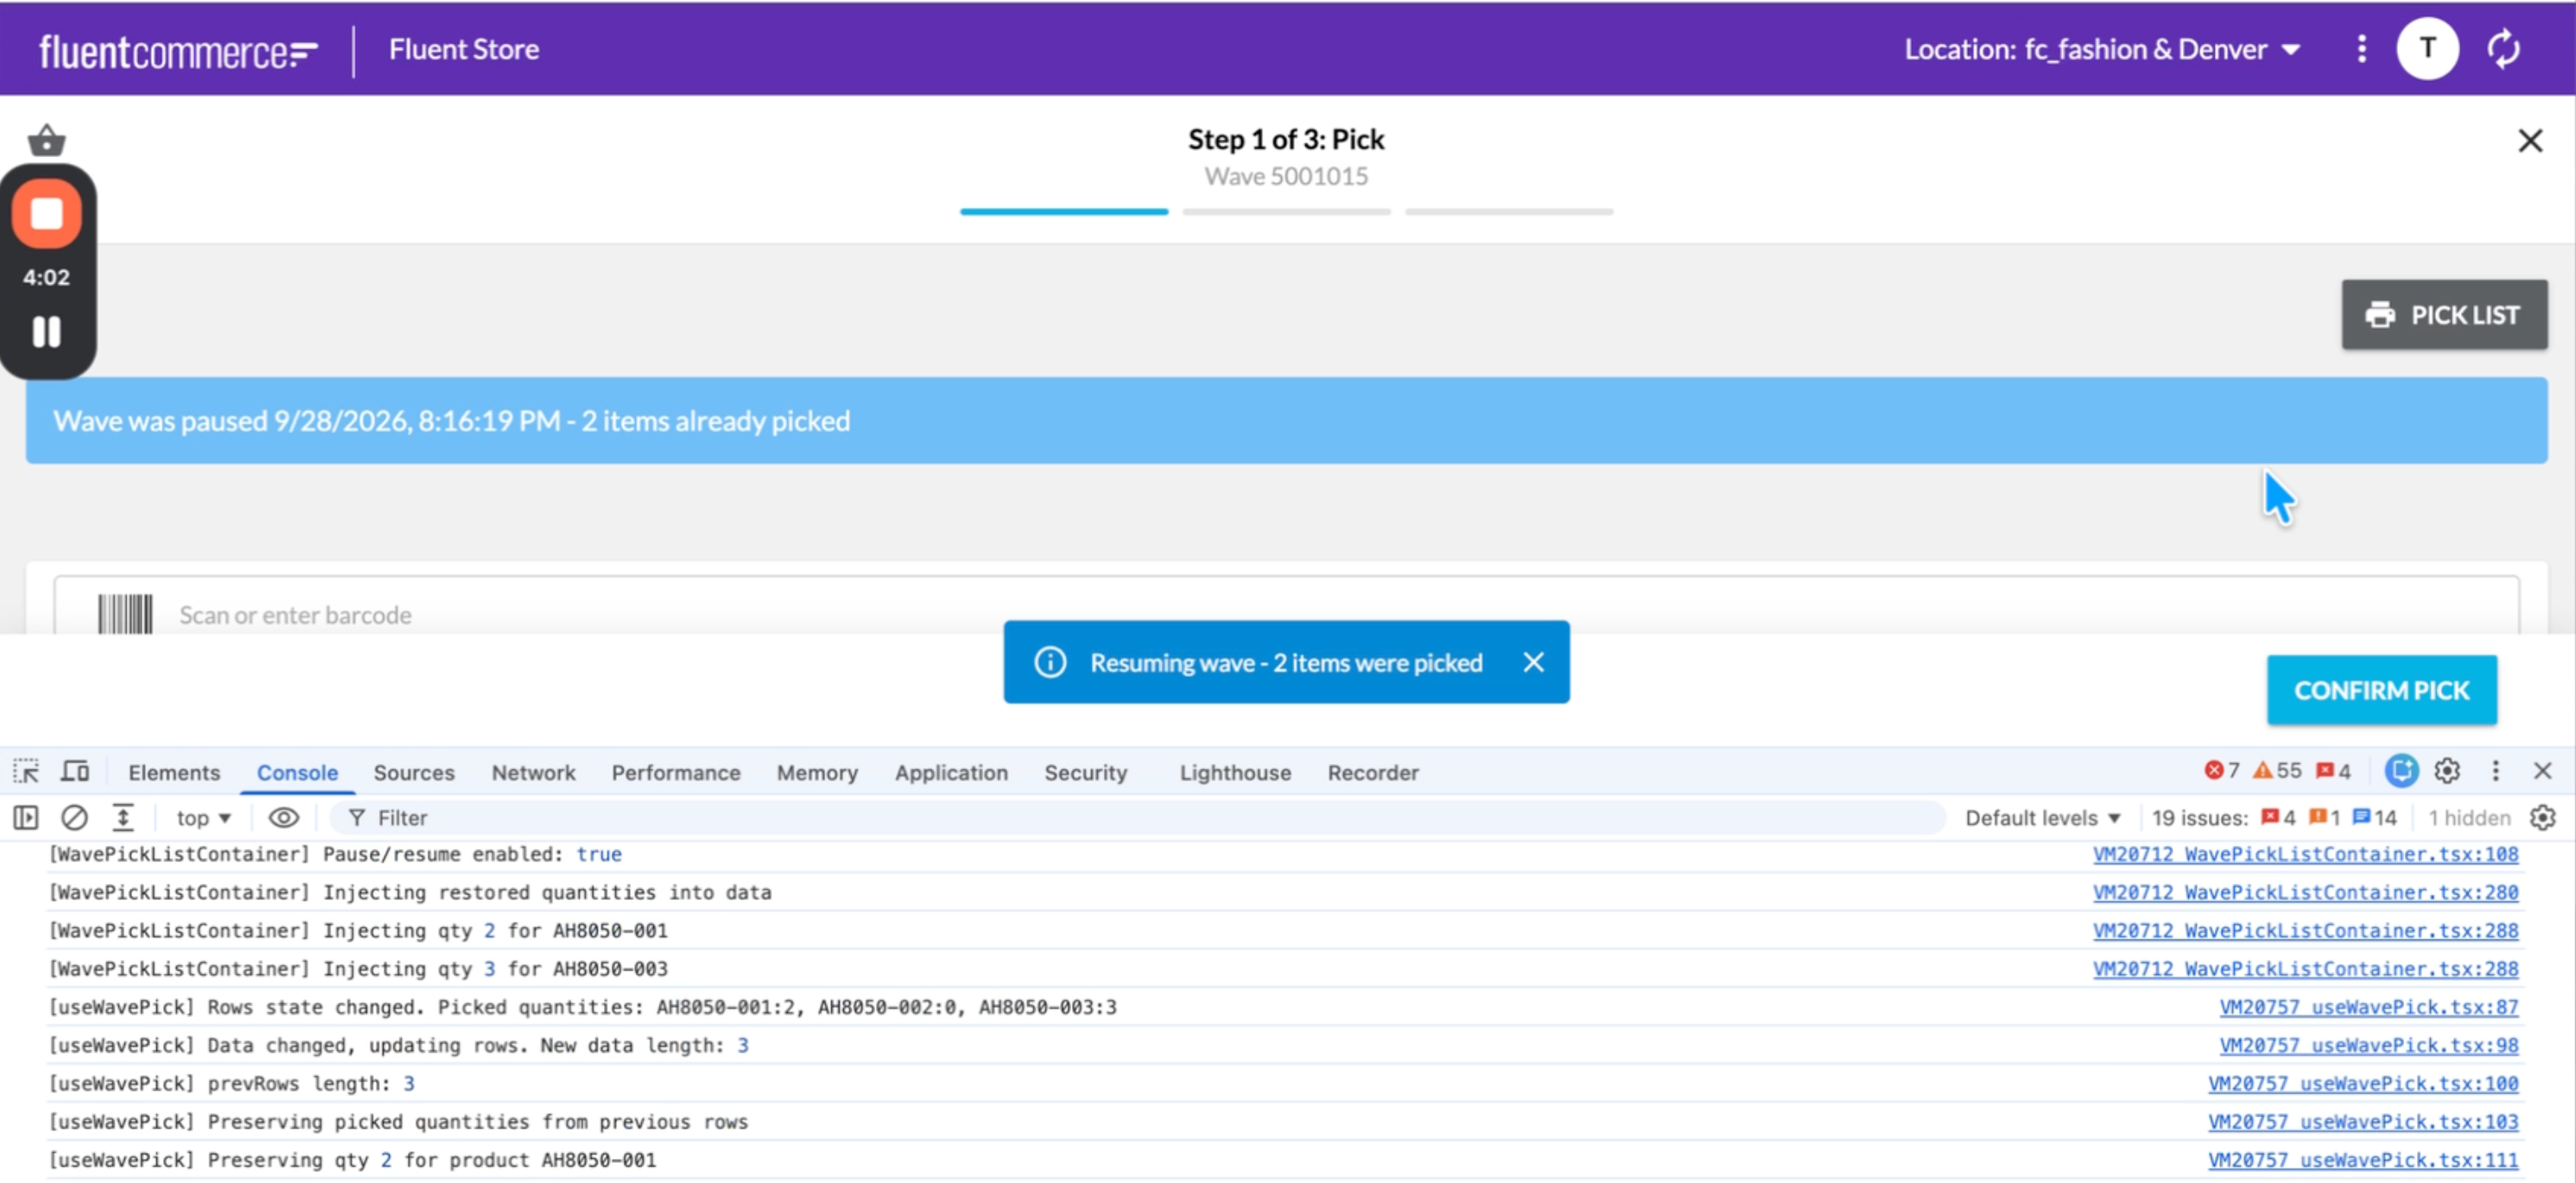Click the refresh icon in header
The image size is (2576, 1183).
[x=2503, y=49]
